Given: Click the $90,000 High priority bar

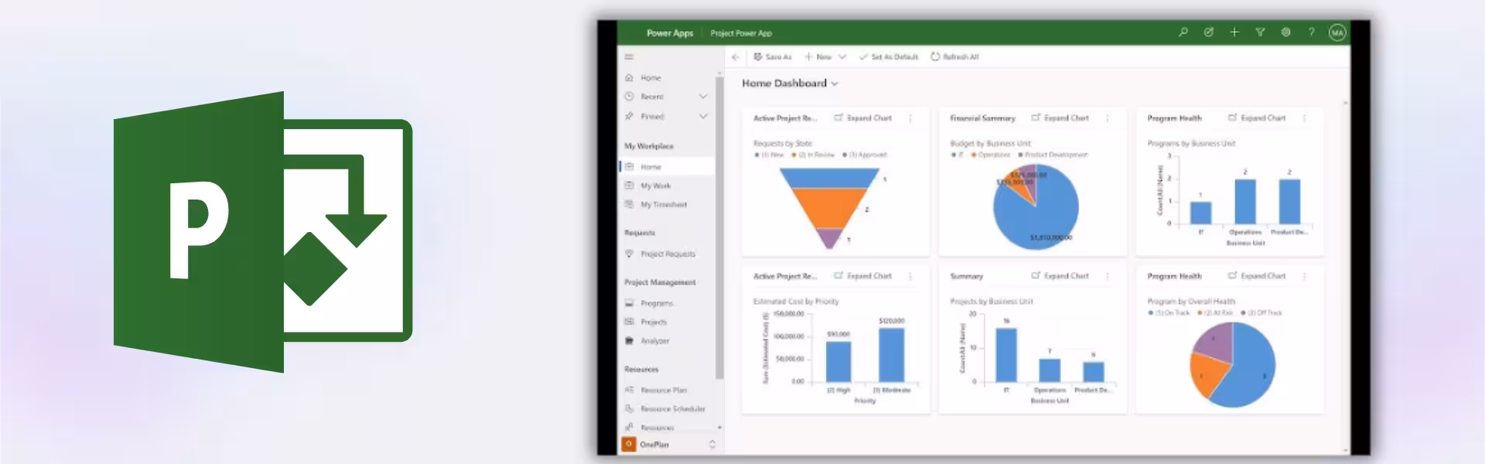Looking at the screenshot, I should click(839, 362).
